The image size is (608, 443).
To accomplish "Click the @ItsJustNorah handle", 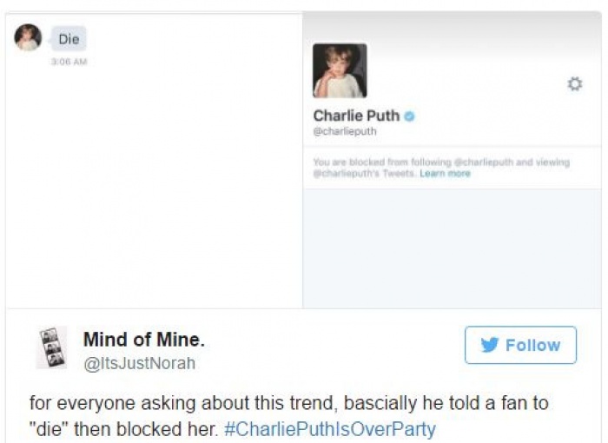I will point(139,364).
